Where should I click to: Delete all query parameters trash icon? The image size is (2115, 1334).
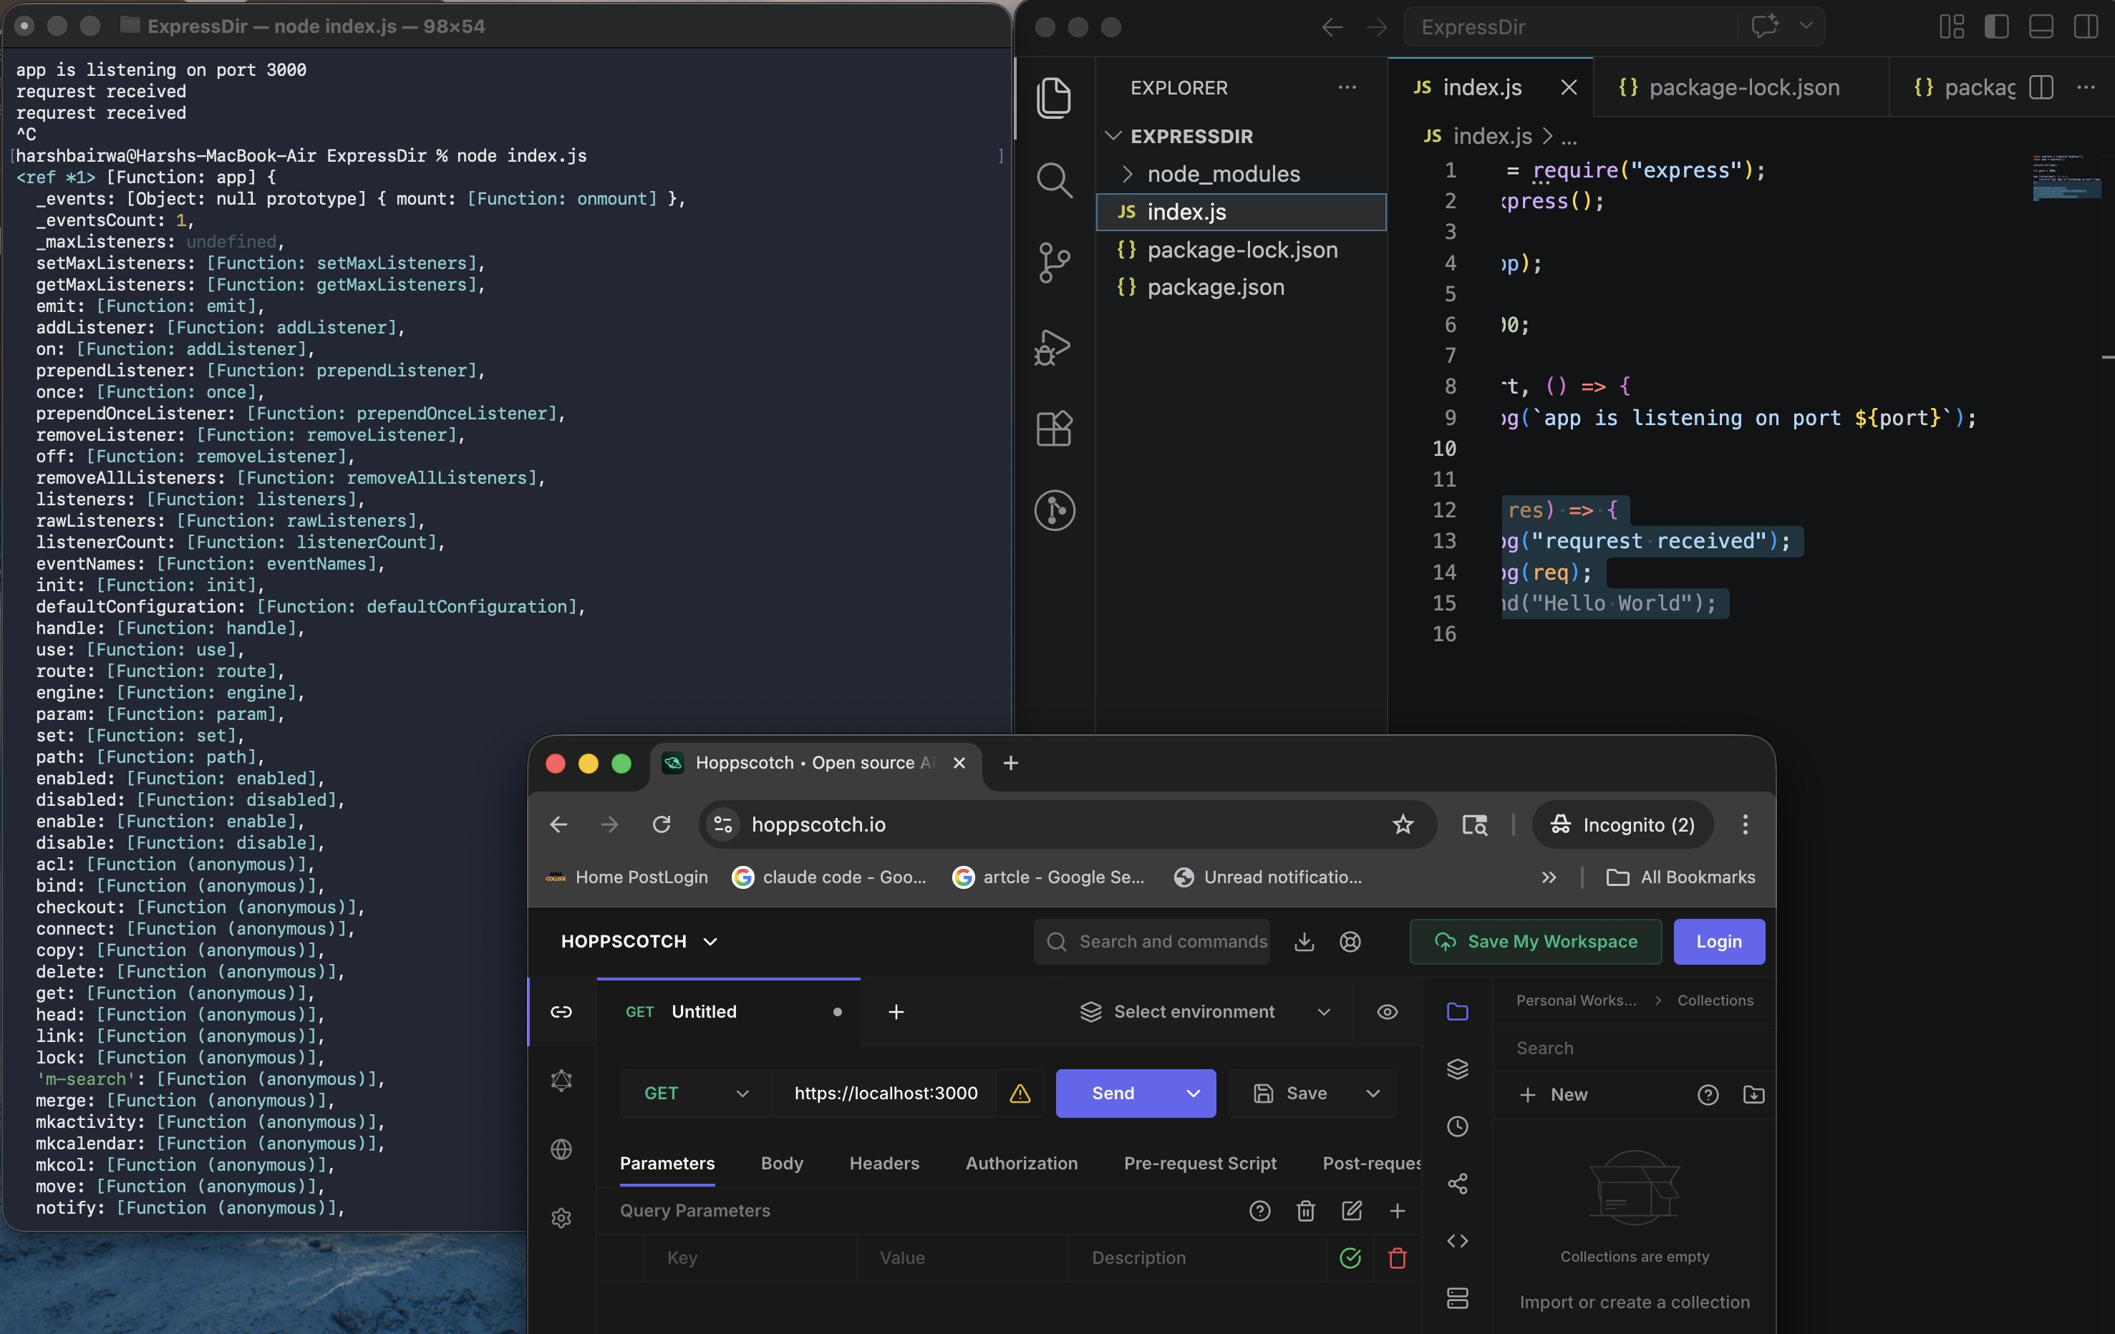tap(1305, 1211)
